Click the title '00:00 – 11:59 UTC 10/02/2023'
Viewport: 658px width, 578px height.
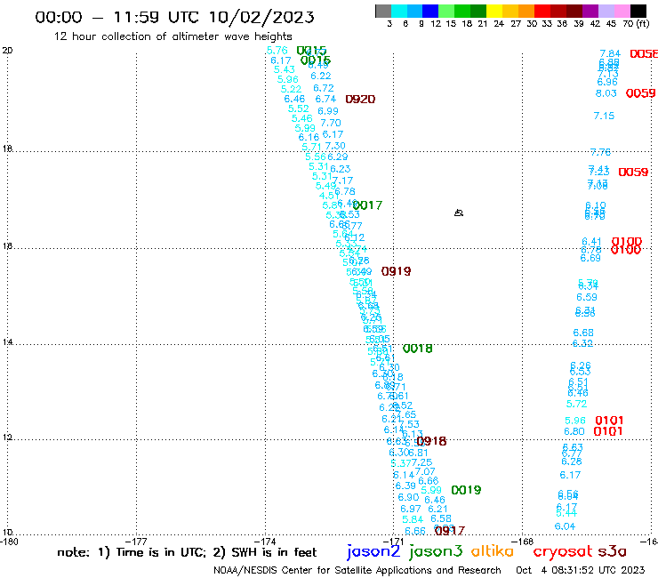click(x=174, y=17)
